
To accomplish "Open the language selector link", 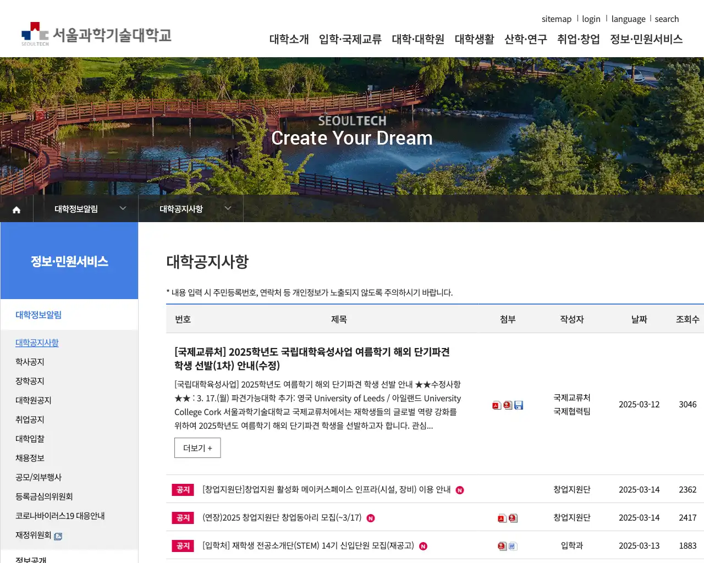I will [x=629, y=19].
